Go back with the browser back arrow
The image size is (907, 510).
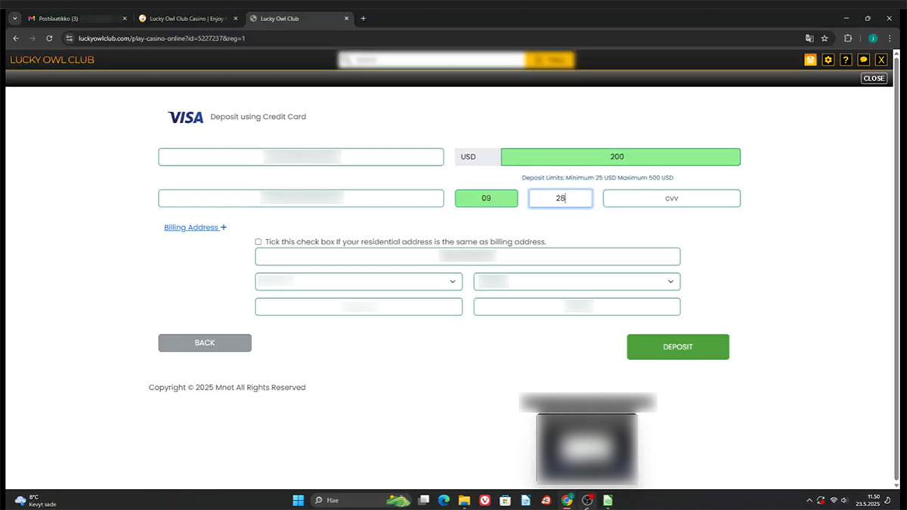[16, 38]
